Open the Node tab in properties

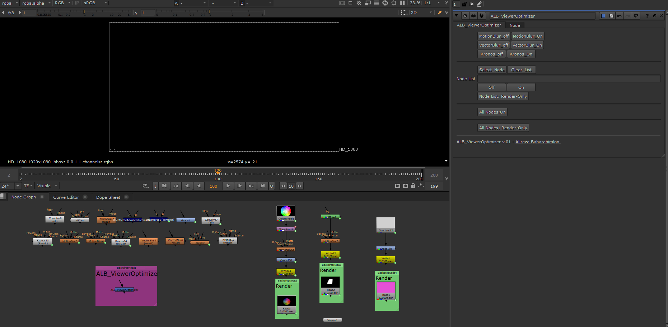514,25
